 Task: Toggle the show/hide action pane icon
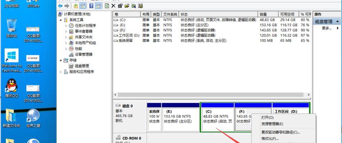coord(98,6)
